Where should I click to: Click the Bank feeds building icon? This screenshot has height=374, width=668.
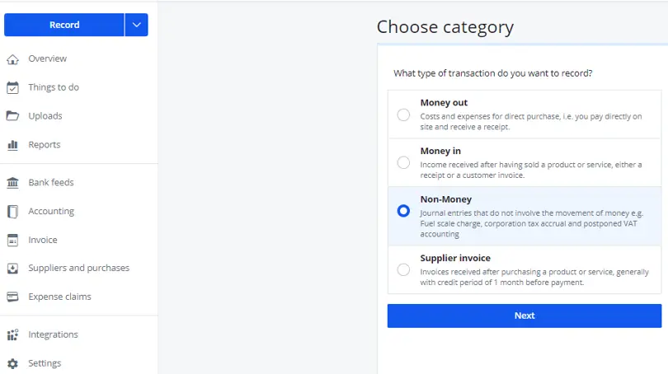pos(12,183)
